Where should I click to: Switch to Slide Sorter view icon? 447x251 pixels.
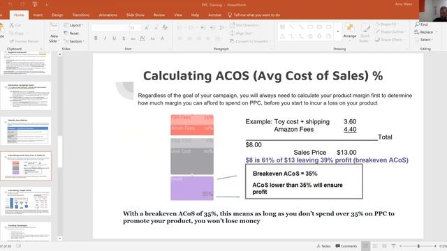tap(375, 246)
